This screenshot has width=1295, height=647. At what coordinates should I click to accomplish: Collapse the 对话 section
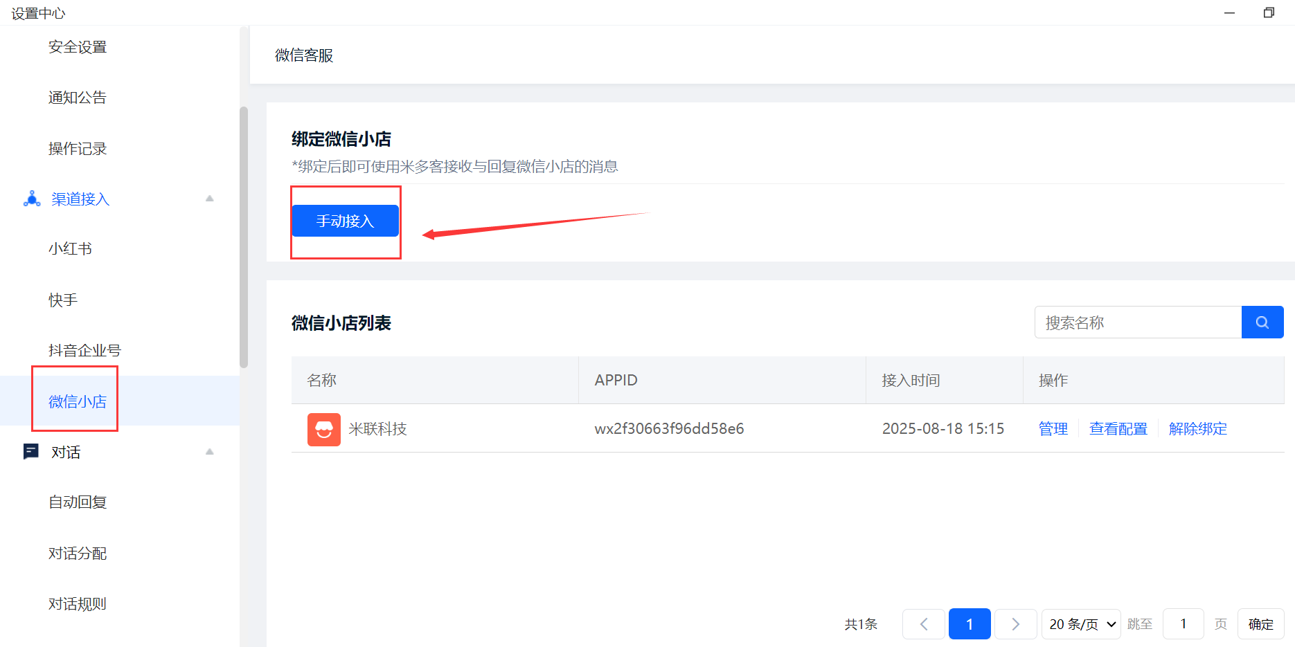click(209, 452)
